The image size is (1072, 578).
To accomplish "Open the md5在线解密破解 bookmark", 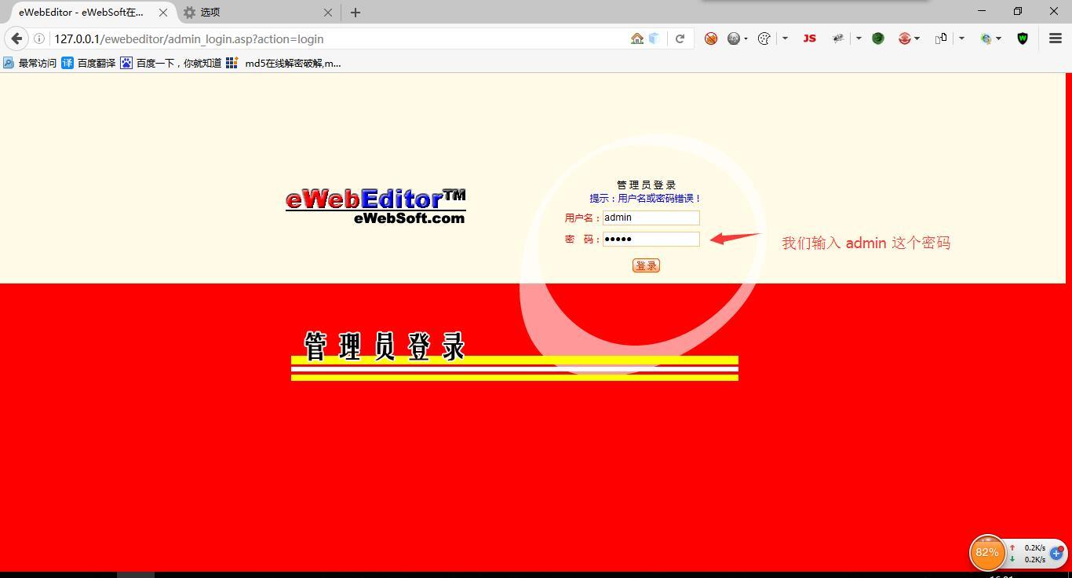I will [x=284, y=63].
